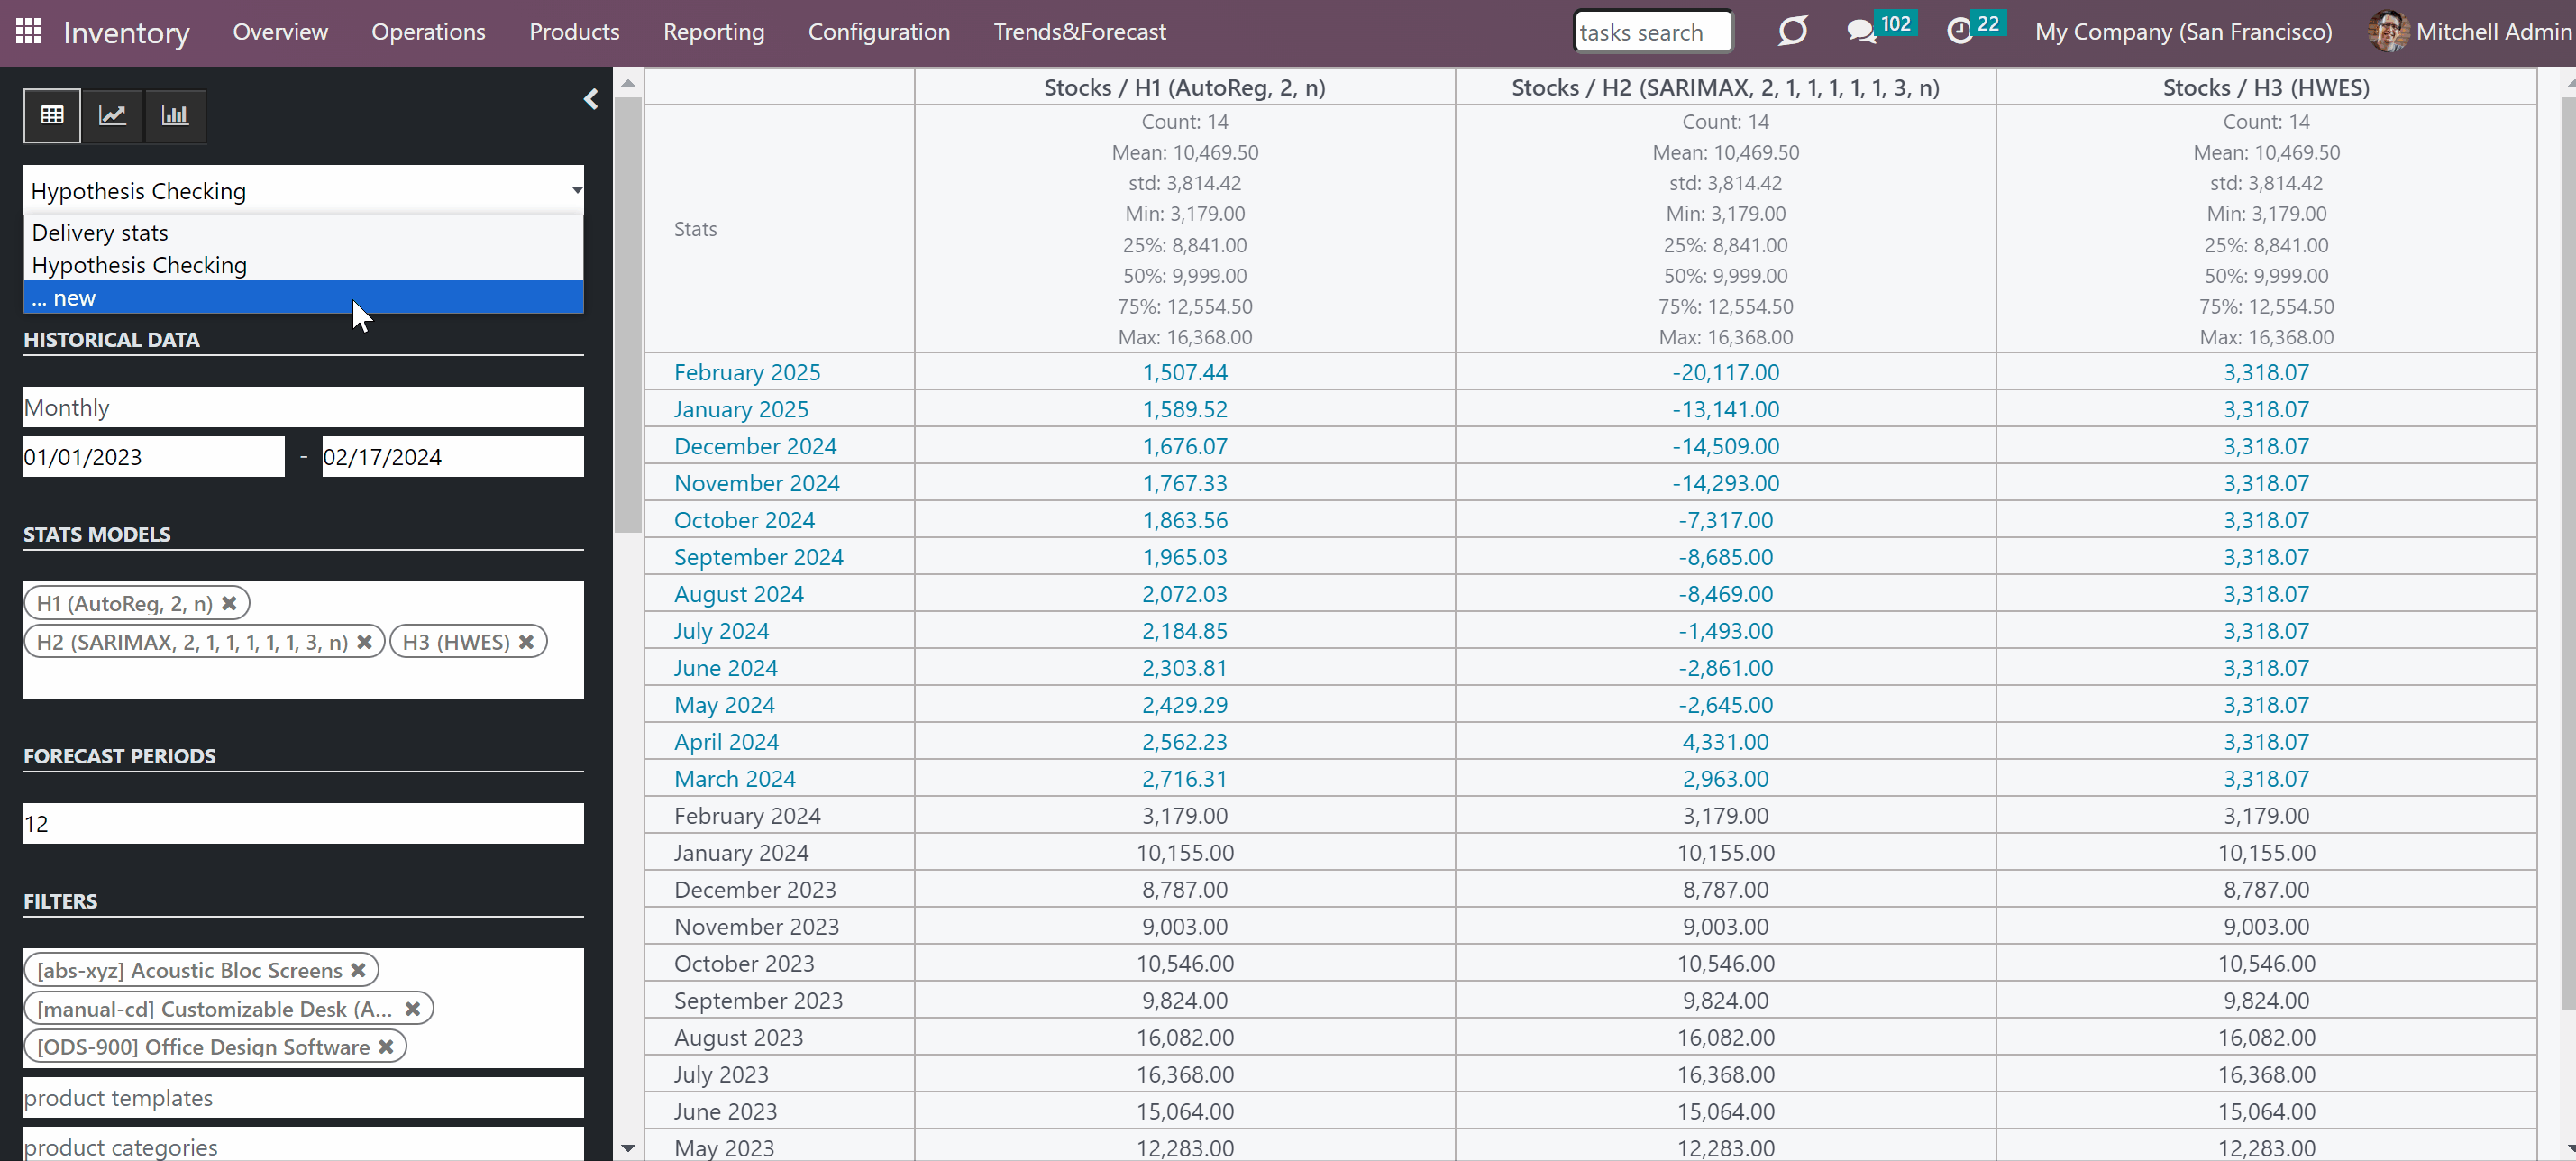2576x1161 pixels.
Task: Switch to line chart view icon
Action: coord(113,115)
